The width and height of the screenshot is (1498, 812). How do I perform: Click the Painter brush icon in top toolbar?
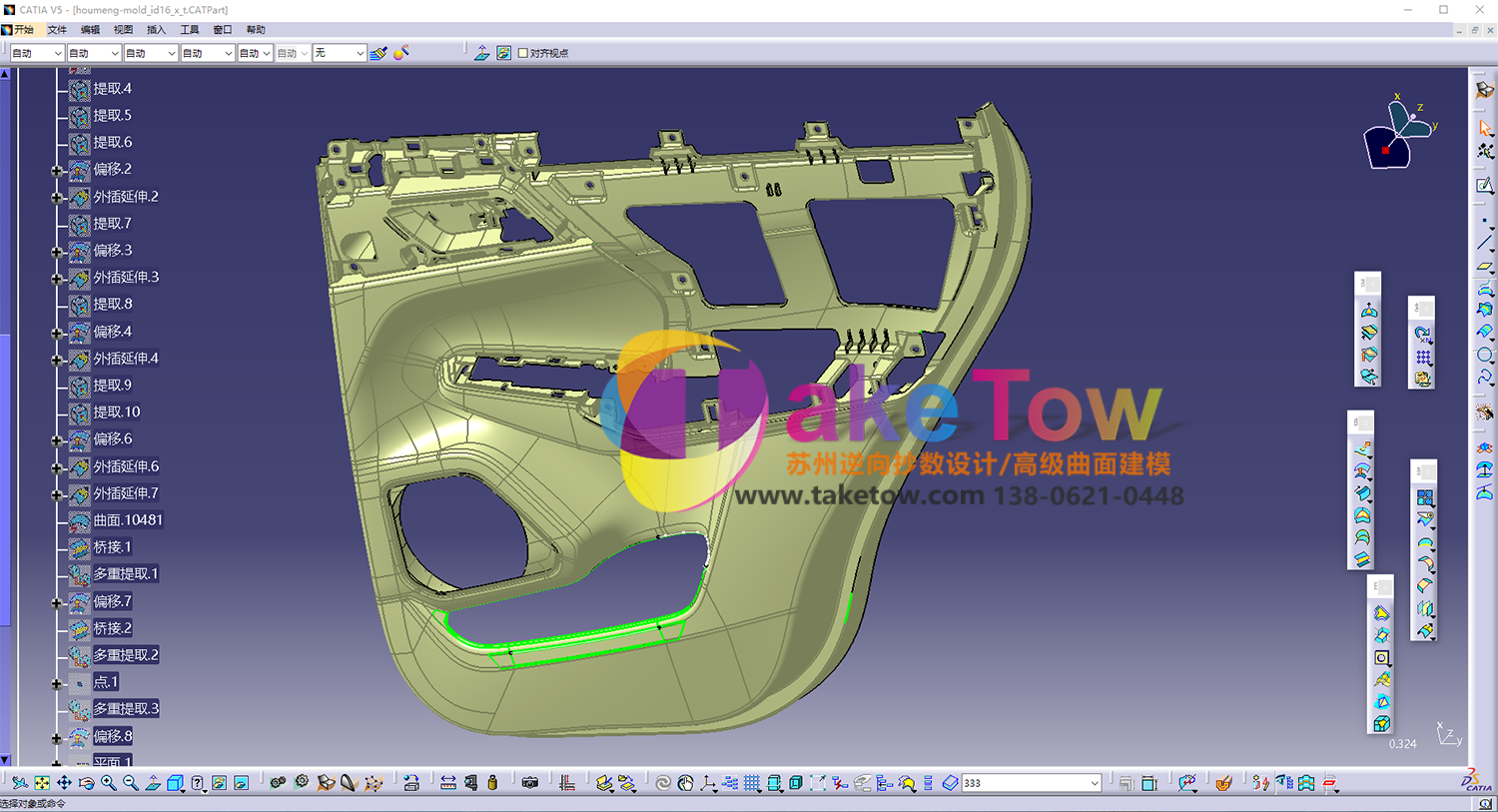coord(378,53)
